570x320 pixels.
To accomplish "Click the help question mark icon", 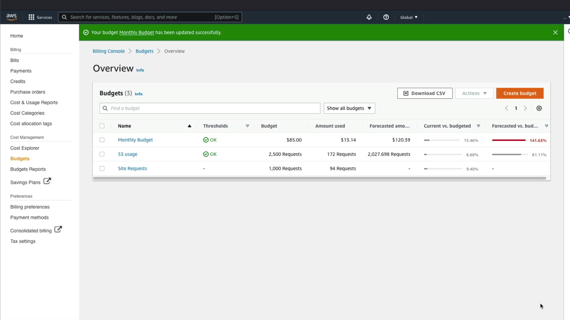I will (386, 17).
